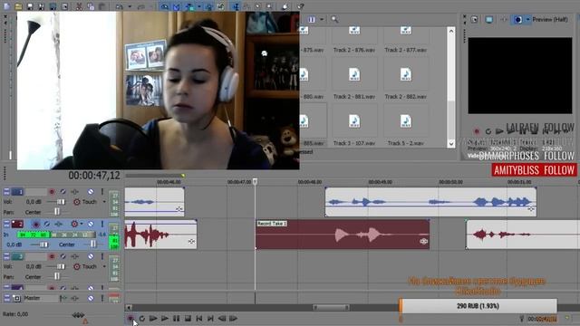
Task: Minimize track 1 header
Action: coord(6,191)
